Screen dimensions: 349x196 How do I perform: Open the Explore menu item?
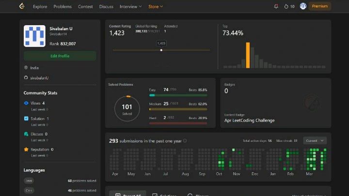click(40, 6)
